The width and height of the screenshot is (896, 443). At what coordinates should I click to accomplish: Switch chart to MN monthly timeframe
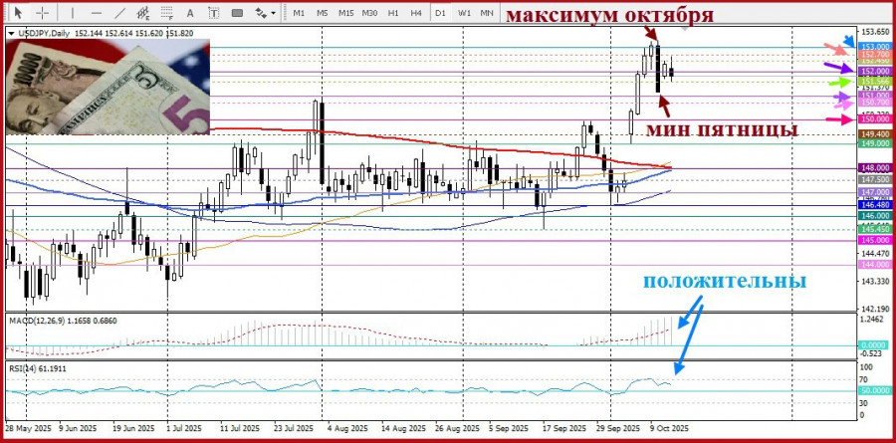(x=487, y=12)
